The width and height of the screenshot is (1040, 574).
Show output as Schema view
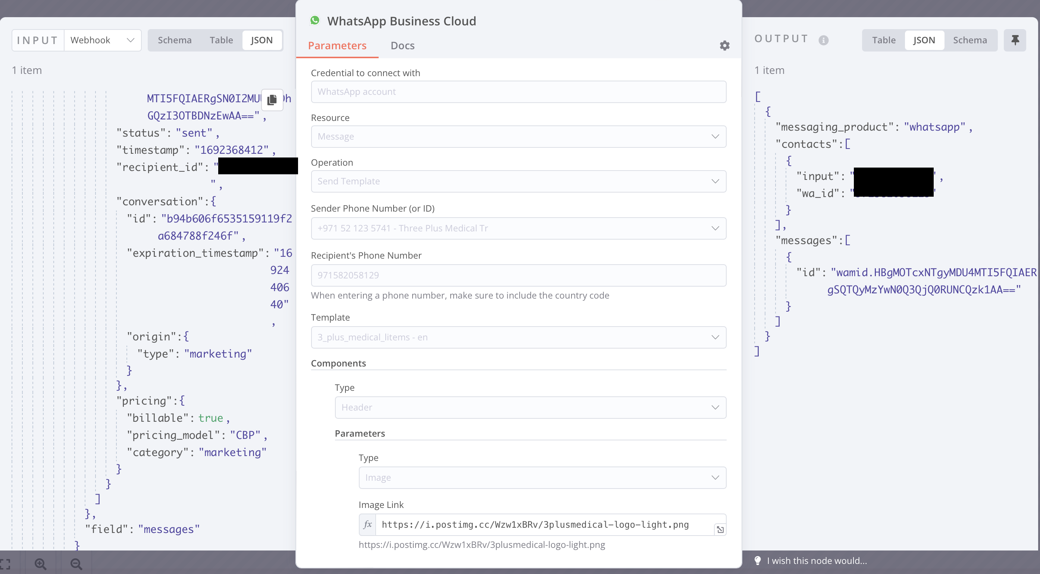tap(970, 40)
